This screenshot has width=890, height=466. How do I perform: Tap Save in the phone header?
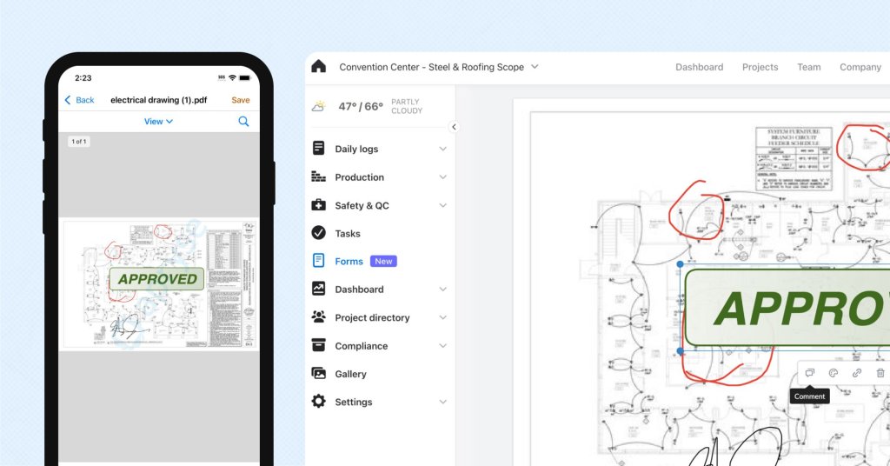tap(240, 100)
